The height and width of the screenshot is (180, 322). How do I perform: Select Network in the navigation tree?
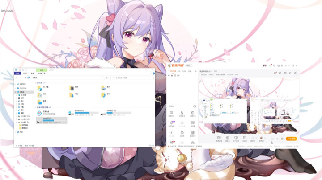point(20,132)
